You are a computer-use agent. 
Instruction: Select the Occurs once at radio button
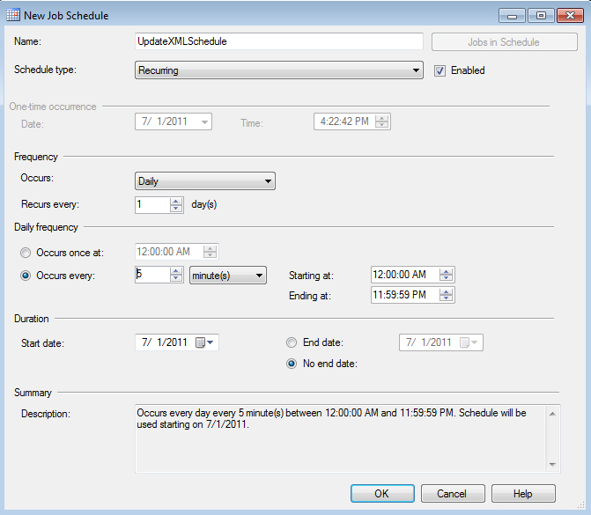[26, 253]
